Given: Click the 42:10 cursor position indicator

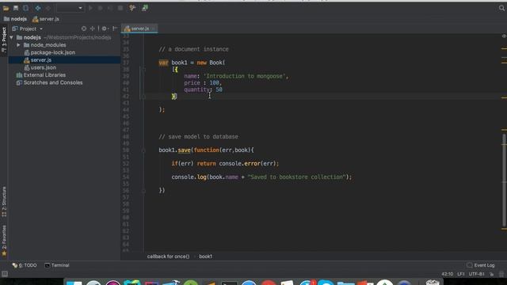Looking at the screenshot, I should [447, 274].
